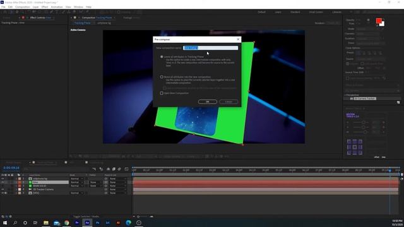Open the blend mode dropdown for VID layer
The width and height of the screenshot is (404, 227).
(76, 193)
